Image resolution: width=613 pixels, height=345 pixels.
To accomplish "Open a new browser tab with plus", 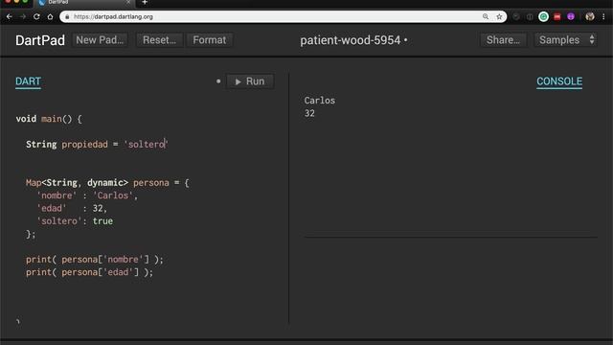I will point(145,2).
